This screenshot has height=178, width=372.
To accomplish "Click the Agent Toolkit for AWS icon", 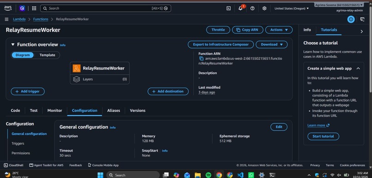I will (x=31, y=165).
